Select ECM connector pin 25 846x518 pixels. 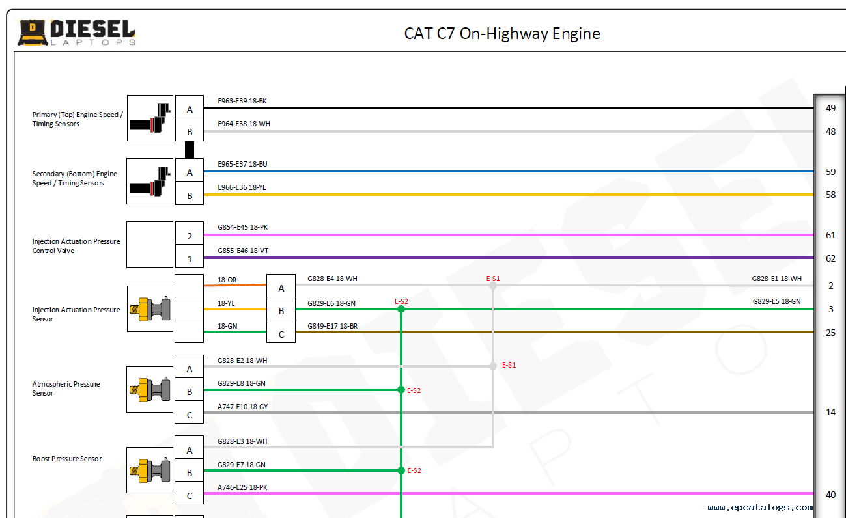[x=830, y=333]
